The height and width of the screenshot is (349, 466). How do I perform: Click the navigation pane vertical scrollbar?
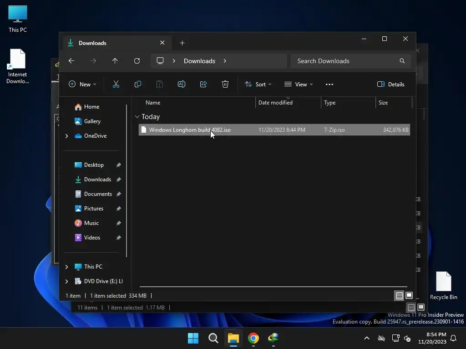(x=127, y=180)
